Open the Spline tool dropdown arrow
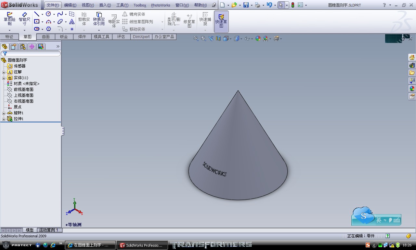Image resolution: width=416 pixels, height=250 pixels. click(x=66, y=14)
